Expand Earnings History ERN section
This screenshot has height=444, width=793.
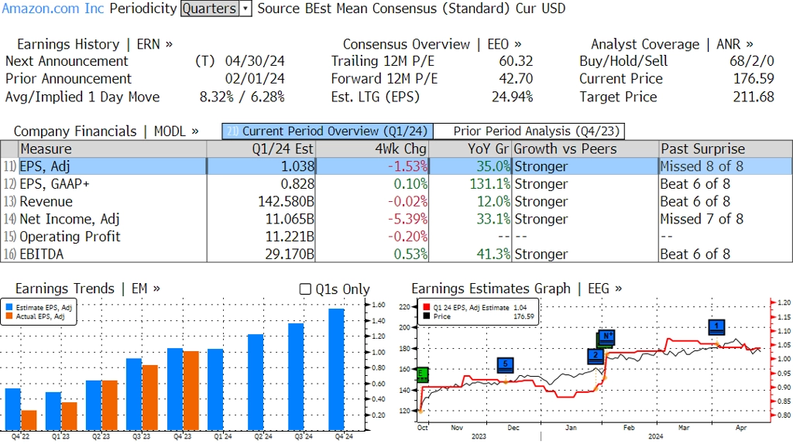tap(94, 44)
